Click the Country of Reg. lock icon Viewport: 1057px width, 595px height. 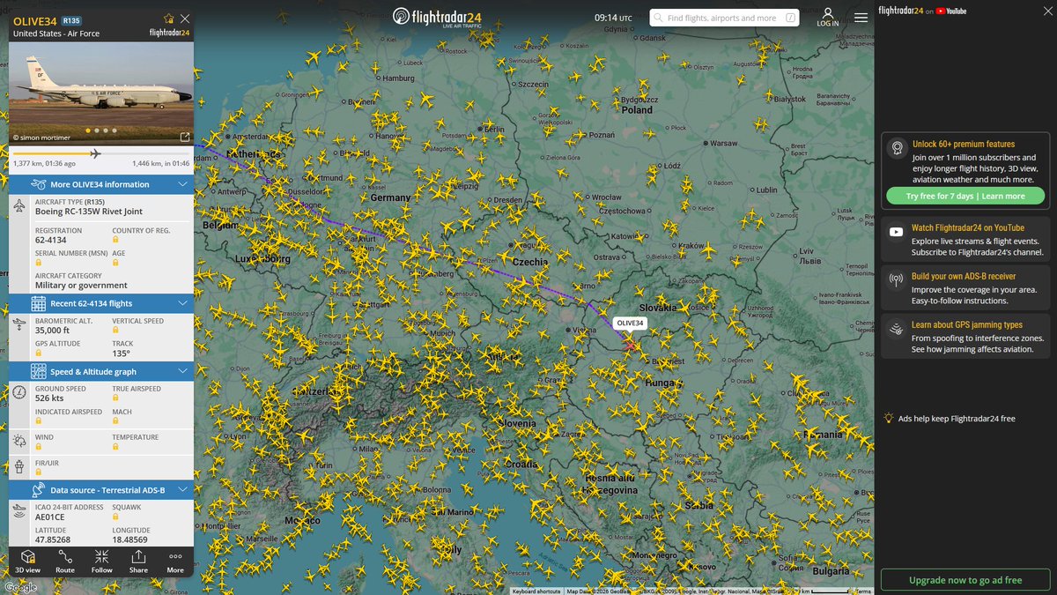tap(115, 241)
